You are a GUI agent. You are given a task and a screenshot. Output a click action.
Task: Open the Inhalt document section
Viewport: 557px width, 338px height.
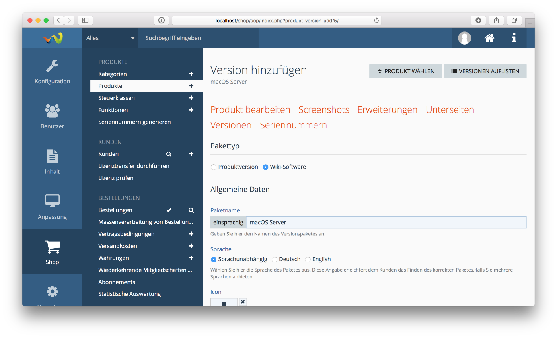[x=52, y=162]
